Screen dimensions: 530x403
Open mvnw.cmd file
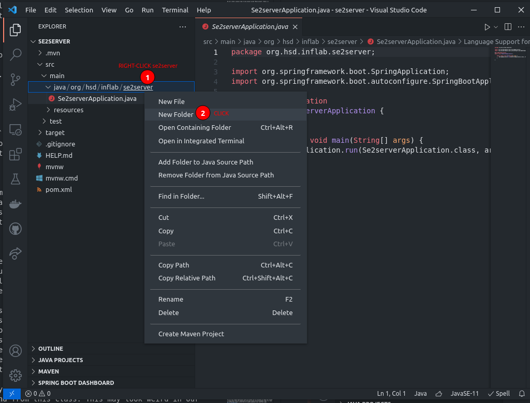pos(62,178)
